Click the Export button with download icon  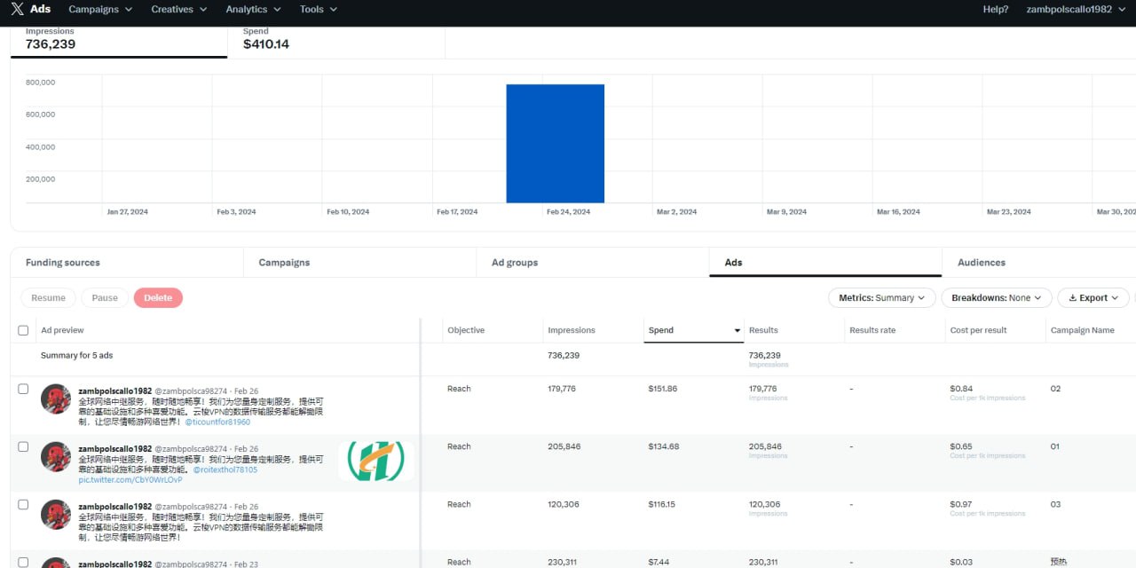click(1093, 298)
